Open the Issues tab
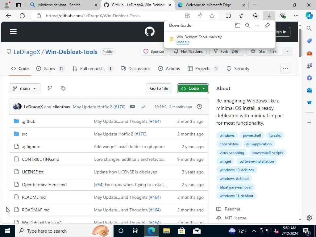This screenshot has width=316, height=237. (x=50, y=69)
